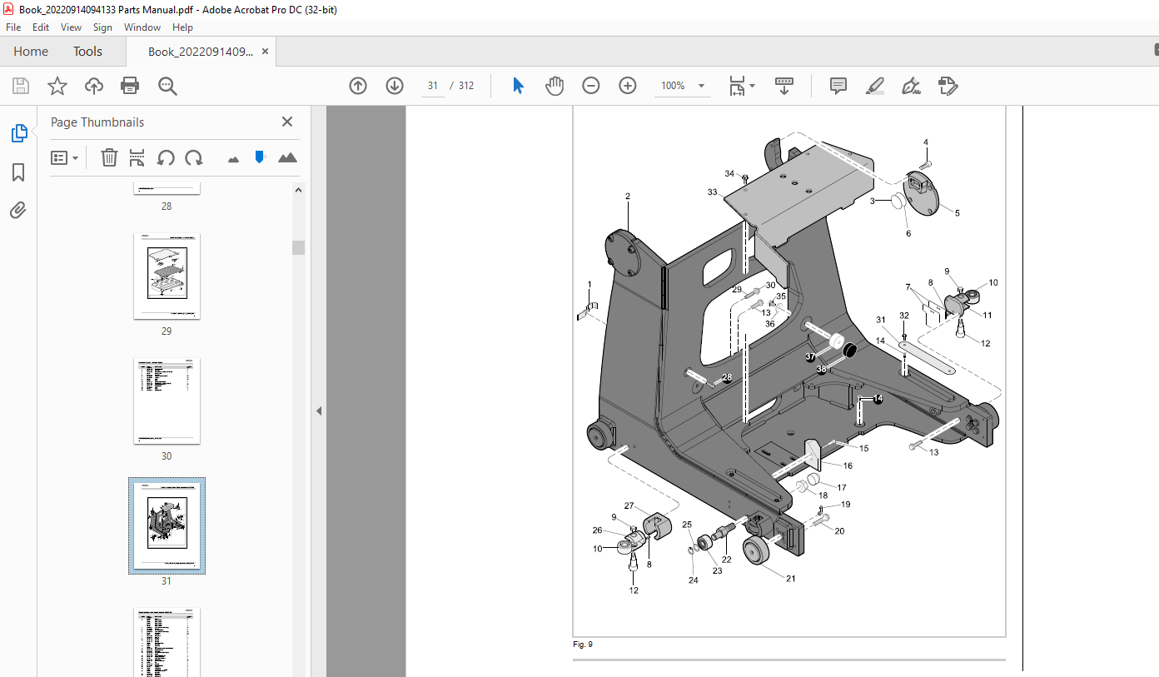This screenshot has height=677, width=1159.
Task: Activate the Hand pan tool
Action: point(555,86)
